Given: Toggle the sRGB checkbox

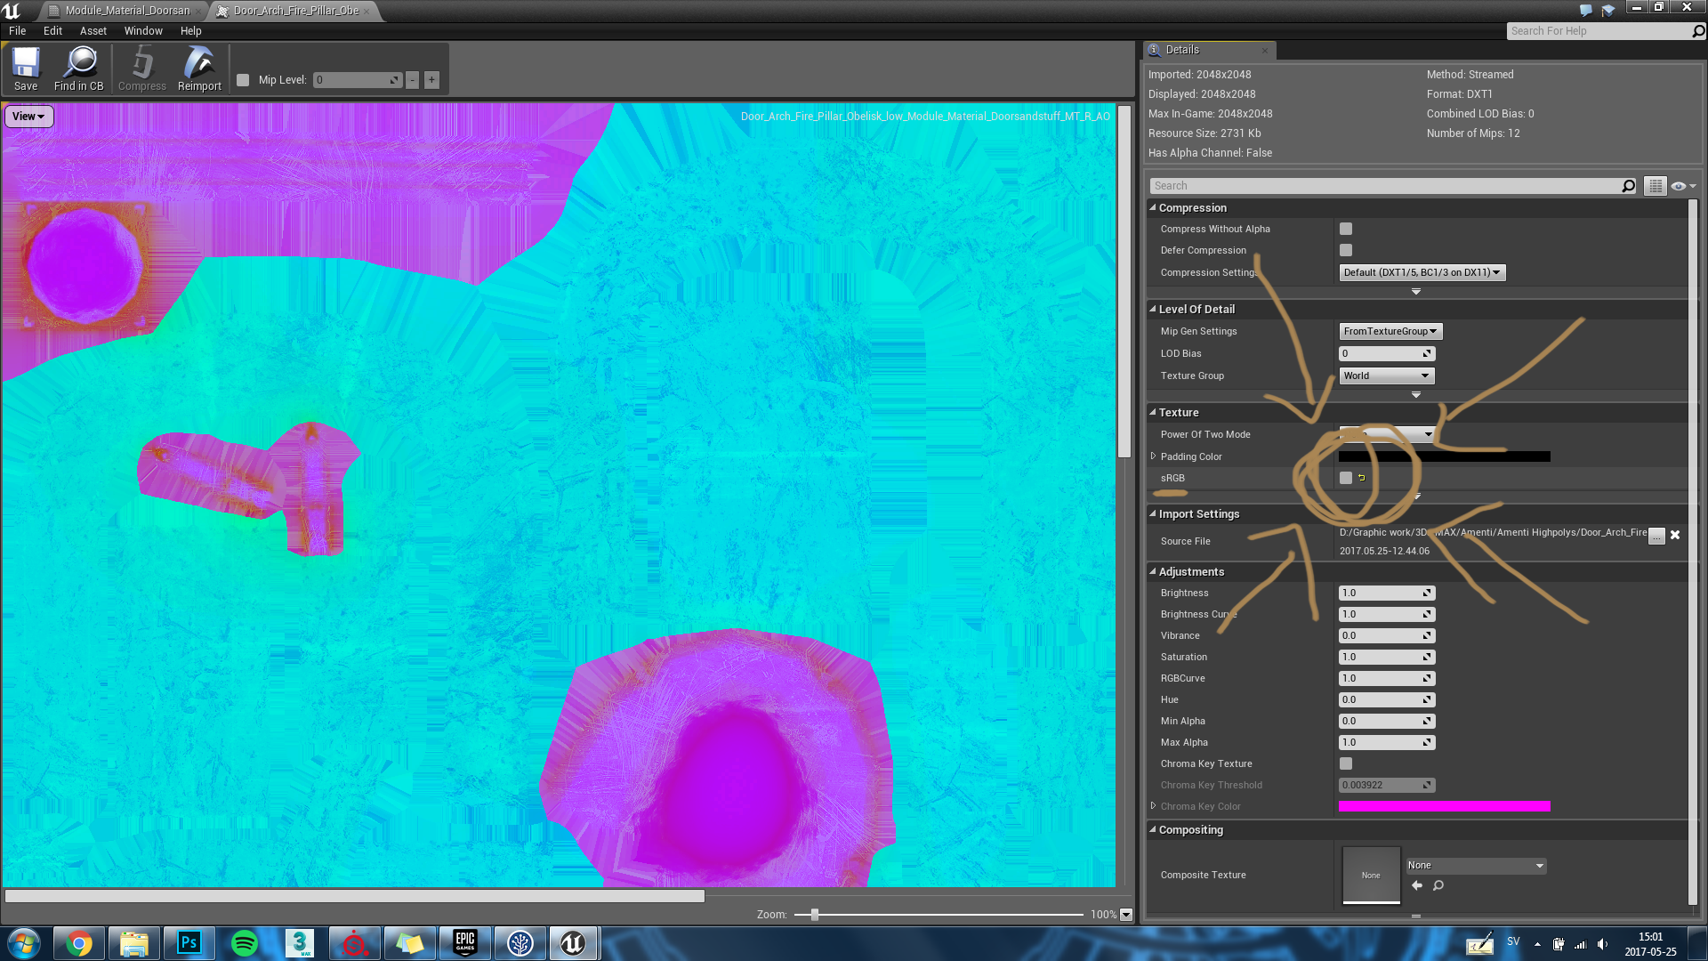Looking at the screenshot, I should (x=1346, y=478).
